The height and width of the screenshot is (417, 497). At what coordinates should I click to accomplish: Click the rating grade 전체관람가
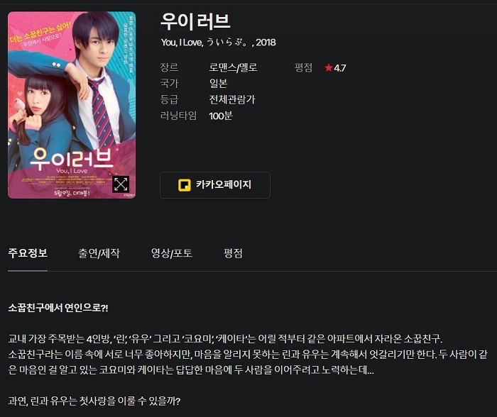(x=232, y=99)
